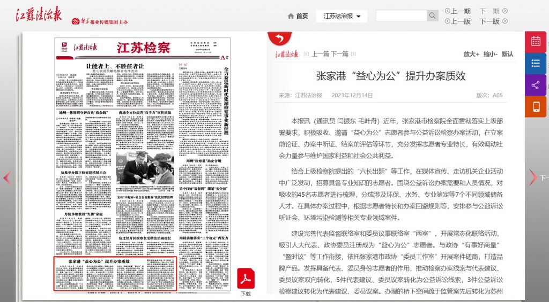Click the orange mobile phone icon

tap(536, 106)
